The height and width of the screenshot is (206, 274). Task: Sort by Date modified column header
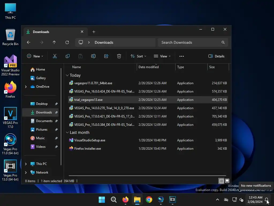(x=156, y=67)
